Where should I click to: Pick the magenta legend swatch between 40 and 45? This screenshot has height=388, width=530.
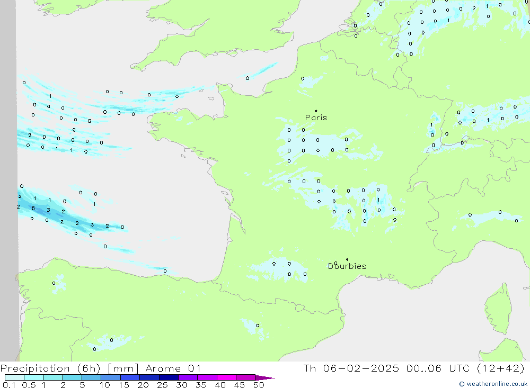(226, 377)
